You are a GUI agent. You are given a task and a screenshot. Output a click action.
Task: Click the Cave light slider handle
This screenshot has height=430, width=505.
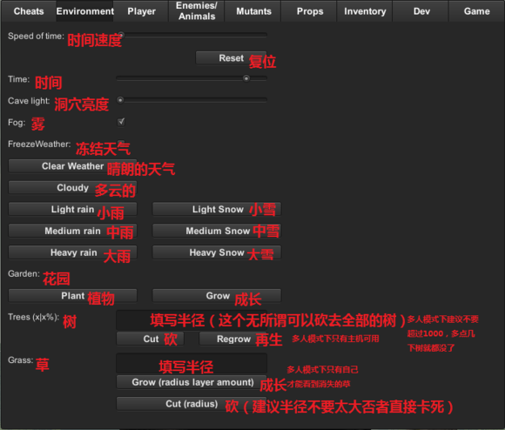tap(120, 100)
